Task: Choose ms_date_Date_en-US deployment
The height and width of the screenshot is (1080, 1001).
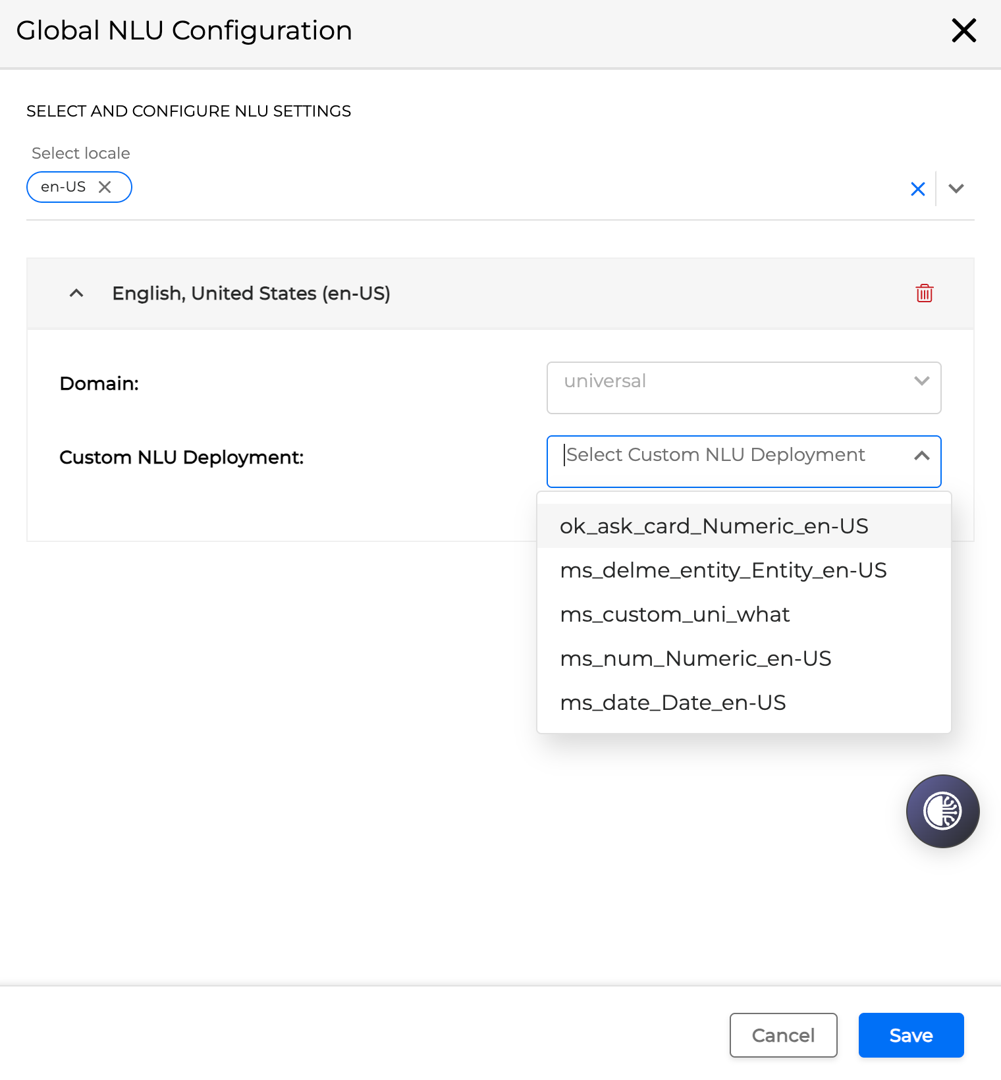Action: pos(744,703)
